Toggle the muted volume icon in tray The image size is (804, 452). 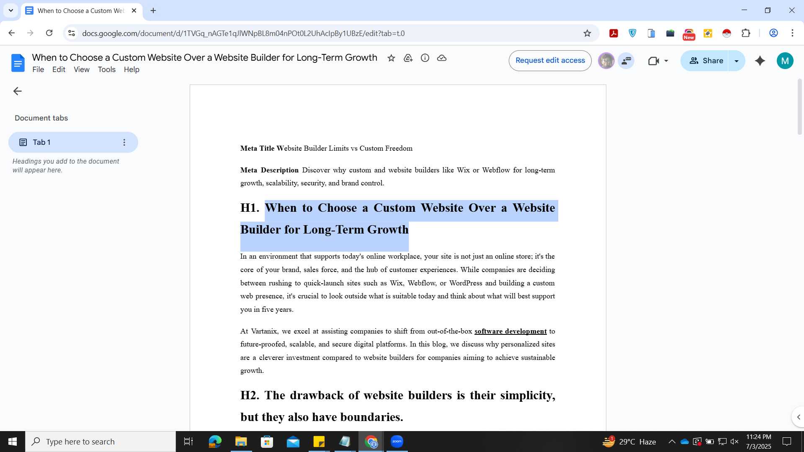[x=734, y=442]
